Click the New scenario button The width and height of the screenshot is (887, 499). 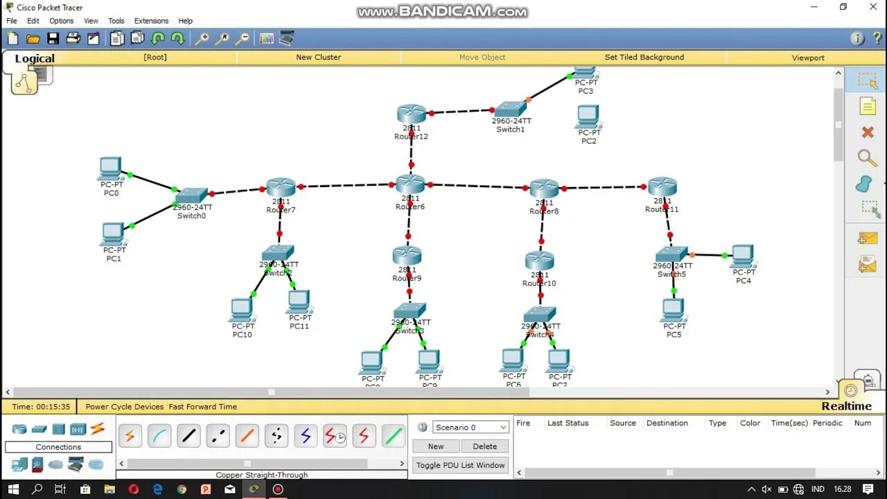coord(436,446)
